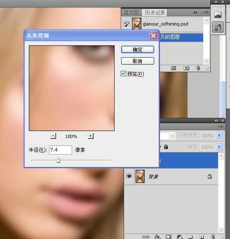This screenshot has width=230, height=239.
Task: Add layer mask at Layers panel bottom
Action: coord(168,237)
